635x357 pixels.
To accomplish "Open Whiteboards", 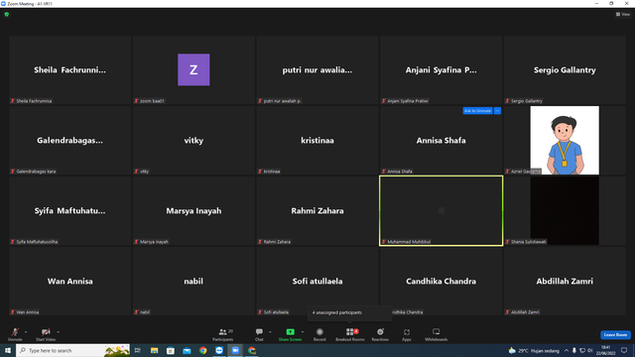I will [437, 334].
